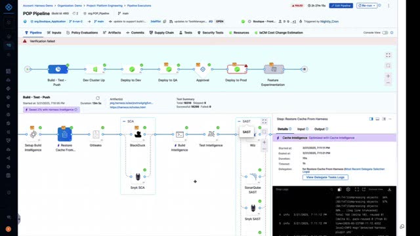Open the Policy Evaluations tab
Image resolution: width=420 pixels, height=236 pixels.
[82, 33]
